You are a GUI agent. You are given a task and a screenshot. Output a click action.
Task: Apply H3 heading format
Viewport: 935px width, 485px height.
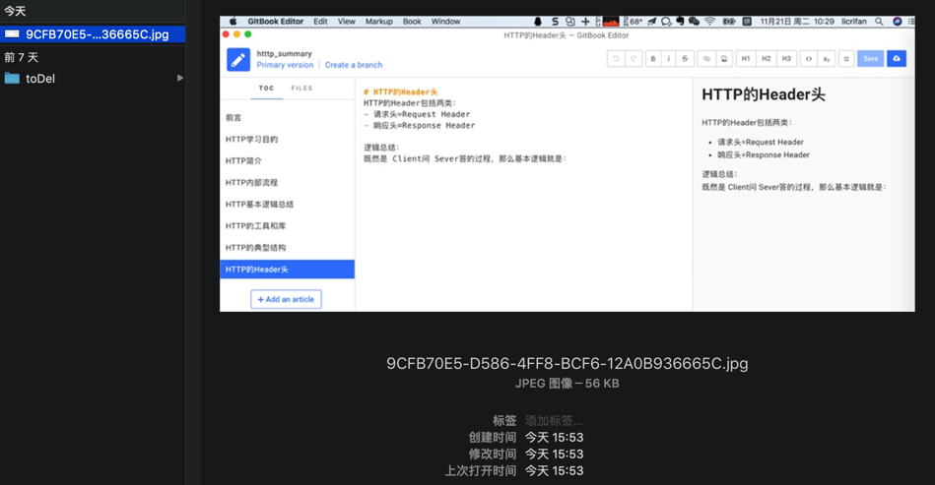coord(786,58)
